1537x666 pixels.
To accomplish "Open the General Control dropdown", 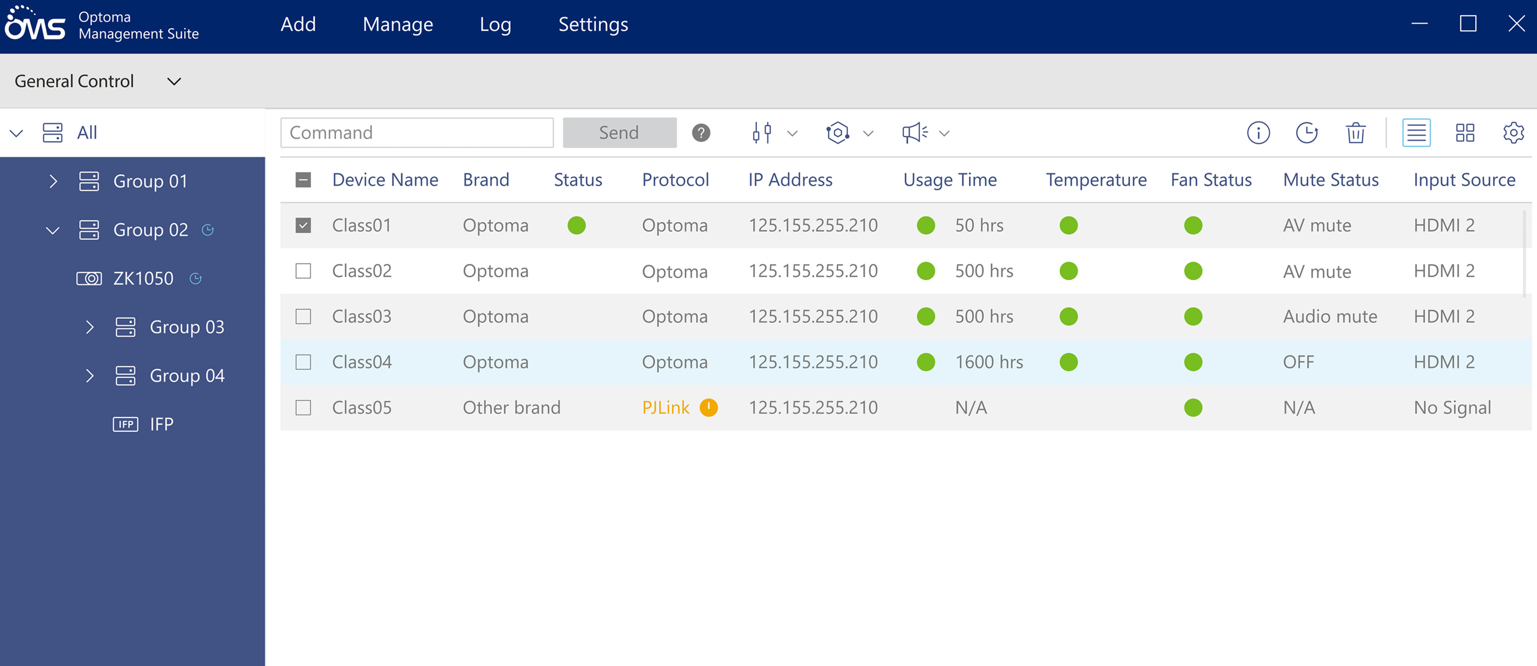I will tap(174, 81).
